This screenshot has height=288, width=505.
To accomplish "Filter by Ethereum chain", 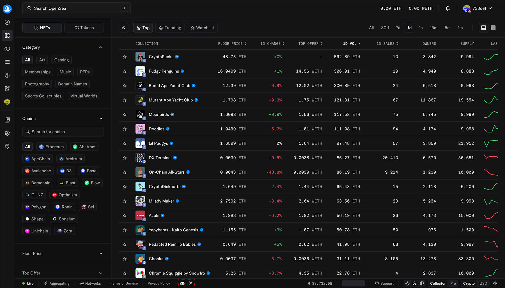I will [52, 147].
